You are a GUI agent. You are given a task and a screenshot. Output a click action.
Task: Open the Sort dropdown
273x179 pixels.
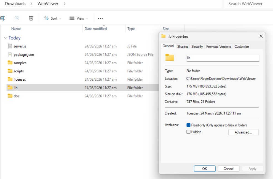52,18
